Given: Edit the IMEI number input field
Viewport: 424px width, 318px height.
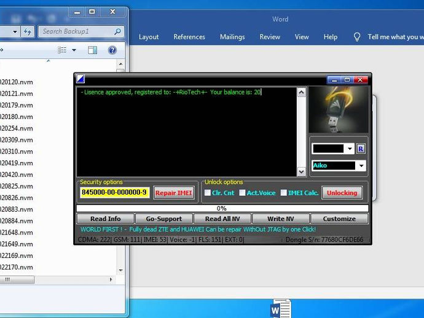Looking at the screenshot, I should click(115, 192).
